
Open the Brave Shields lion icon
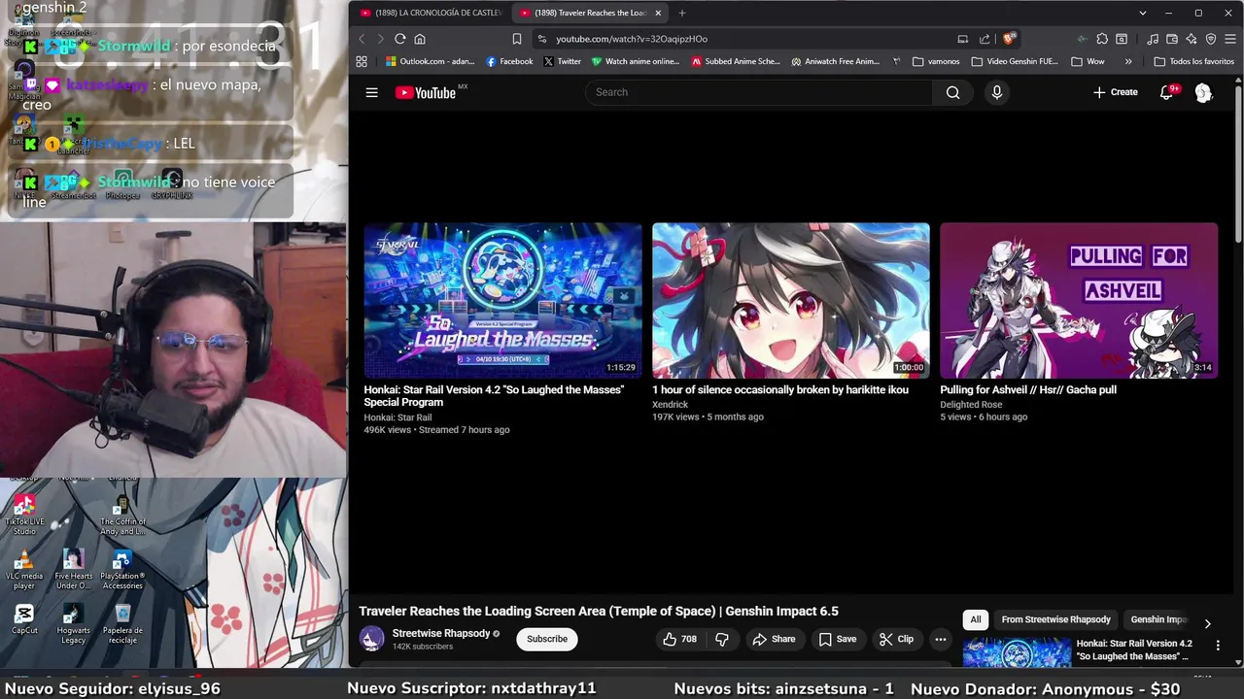pyautogui.click(x=1009, y=39)
